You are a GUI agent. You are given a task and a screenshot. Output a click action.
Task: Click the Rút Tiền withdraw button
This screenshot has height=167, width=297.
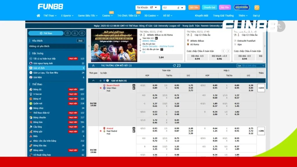click(x=225, y=7)
